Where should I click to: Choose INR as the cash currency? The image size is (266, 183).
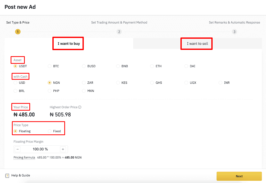coord(221,83)
